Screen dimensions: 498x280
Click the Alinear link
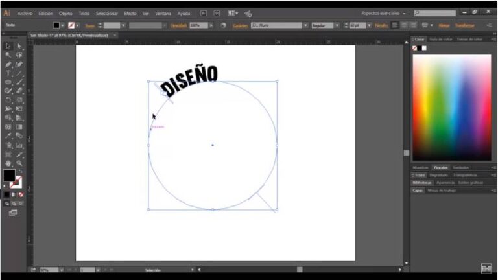pyautogui.click(x=444, y=25)
